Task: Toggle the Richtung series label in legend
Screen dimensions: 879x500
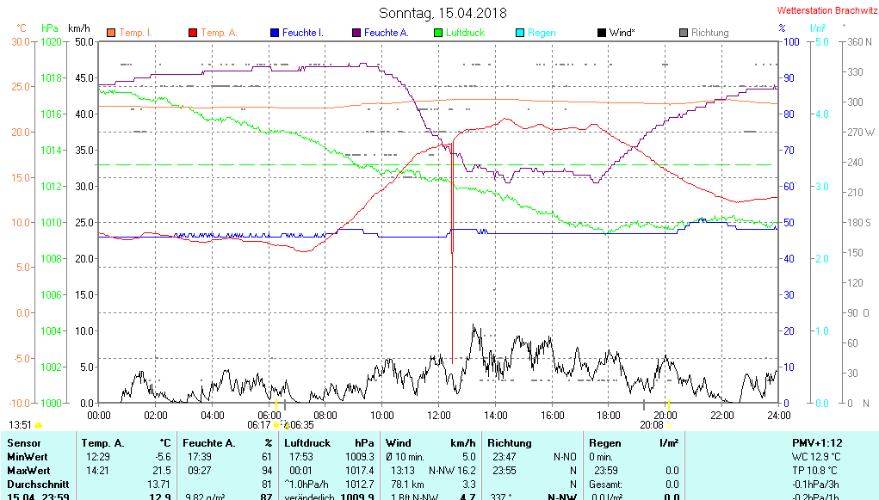Action: (x=709, y=33)
